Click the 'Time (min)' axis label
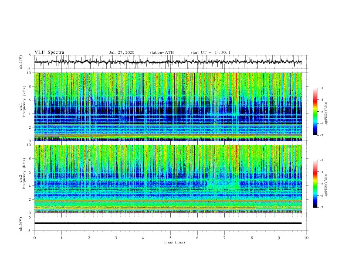Screen dimensions: 345x267 [174, 242]
